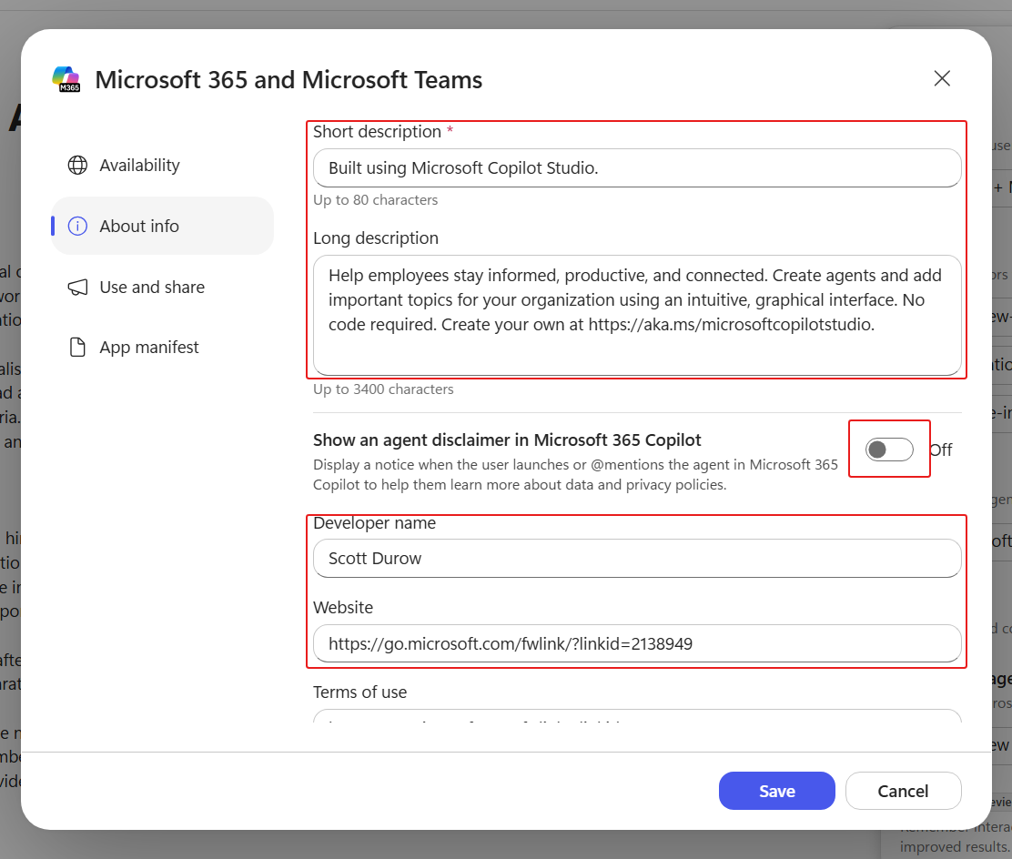Click the Website URL field
Screen dimensions: 1012x859
[637, 643]
